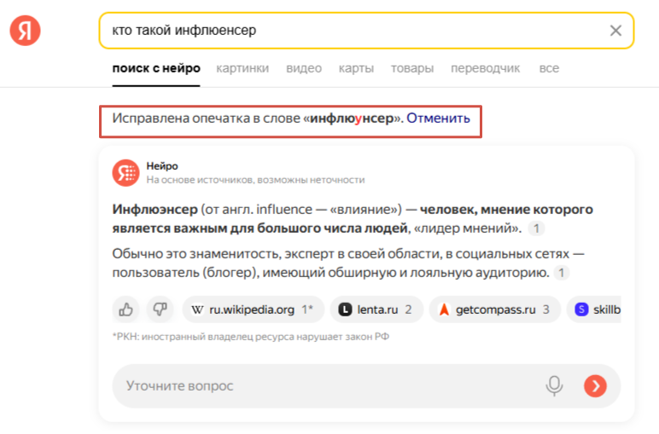Open the ru.wikipedia.org source chip
Image resolution: width=659 pixels, height=434 pixels.
tap(253, 309)
